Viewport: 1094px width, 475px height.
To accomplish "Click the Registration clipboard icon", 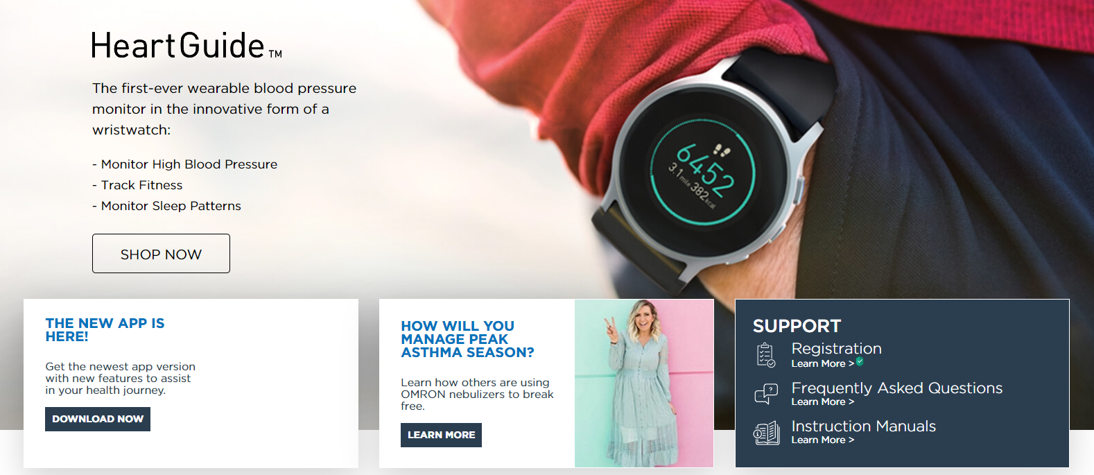I will point(766,355).
